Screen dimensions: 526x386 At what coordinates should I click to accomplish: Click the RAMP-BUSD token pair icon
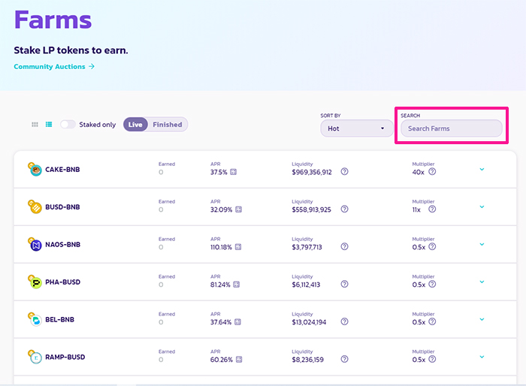coord(35,357)
